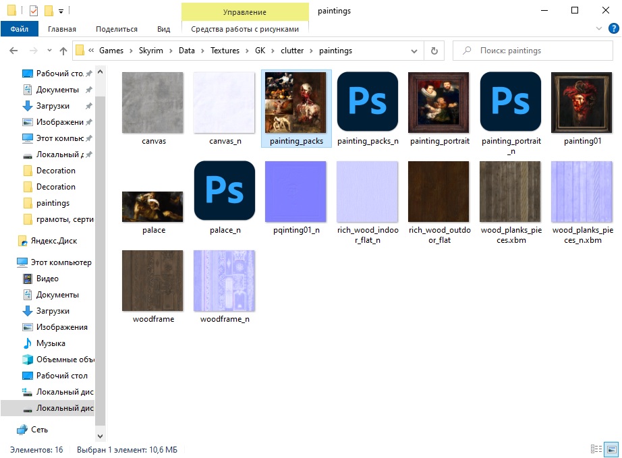Viewport: 622px width, 458px height.
Task: Open the painting_packs_n Photoshop file
Action: coord(367,109)
